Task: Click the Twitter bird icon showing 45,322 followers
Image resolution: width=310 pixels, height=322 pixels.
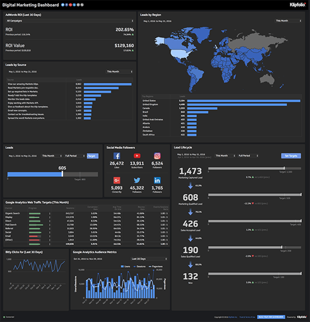Action: [x=137, y=180]
